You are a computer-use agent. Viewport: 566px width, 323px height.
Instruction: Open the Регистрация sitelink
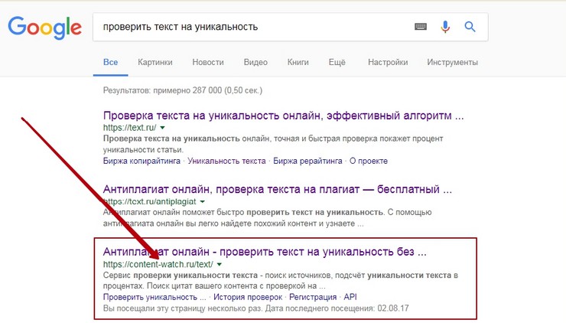pyautogui.click(x=313, y=297)
